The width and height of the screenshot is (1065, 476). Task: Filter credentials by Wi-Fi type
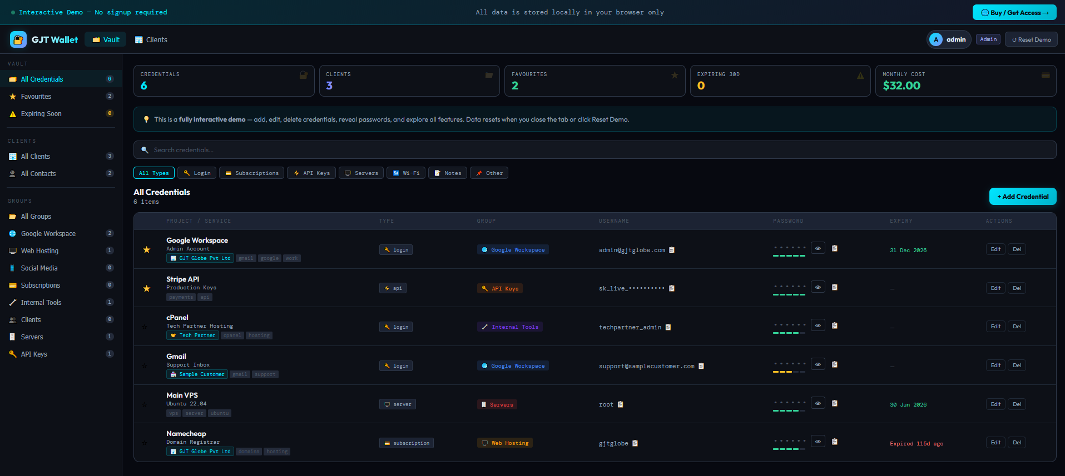(406, 173)
